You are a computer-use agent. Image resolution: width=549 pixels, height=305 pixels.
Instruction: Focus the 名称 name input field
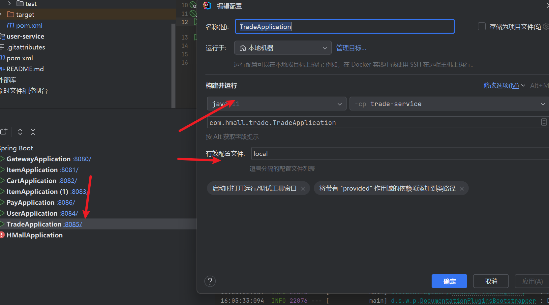pyautogui.click(x=345, y=26)
